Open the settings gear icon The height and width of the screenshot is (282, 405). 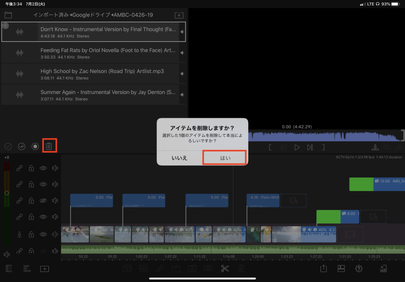(359, 269)
